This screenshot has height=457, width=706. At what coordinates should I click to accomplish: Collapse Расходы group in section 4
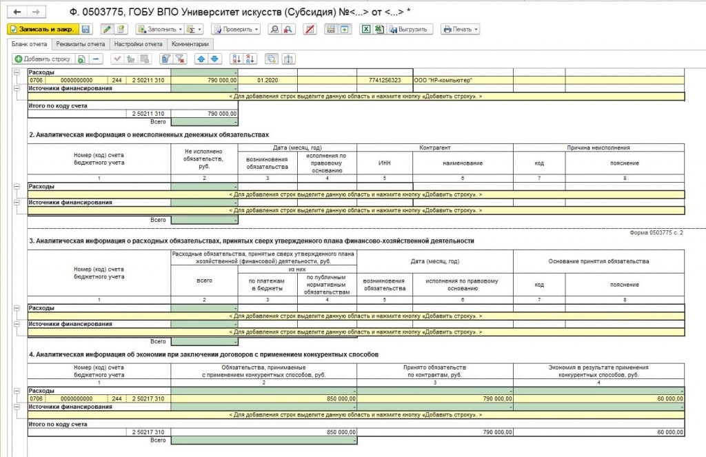17,391
